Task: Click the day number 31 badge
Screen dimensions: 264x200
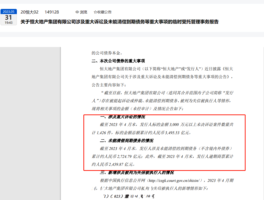Action: [9, 17]
